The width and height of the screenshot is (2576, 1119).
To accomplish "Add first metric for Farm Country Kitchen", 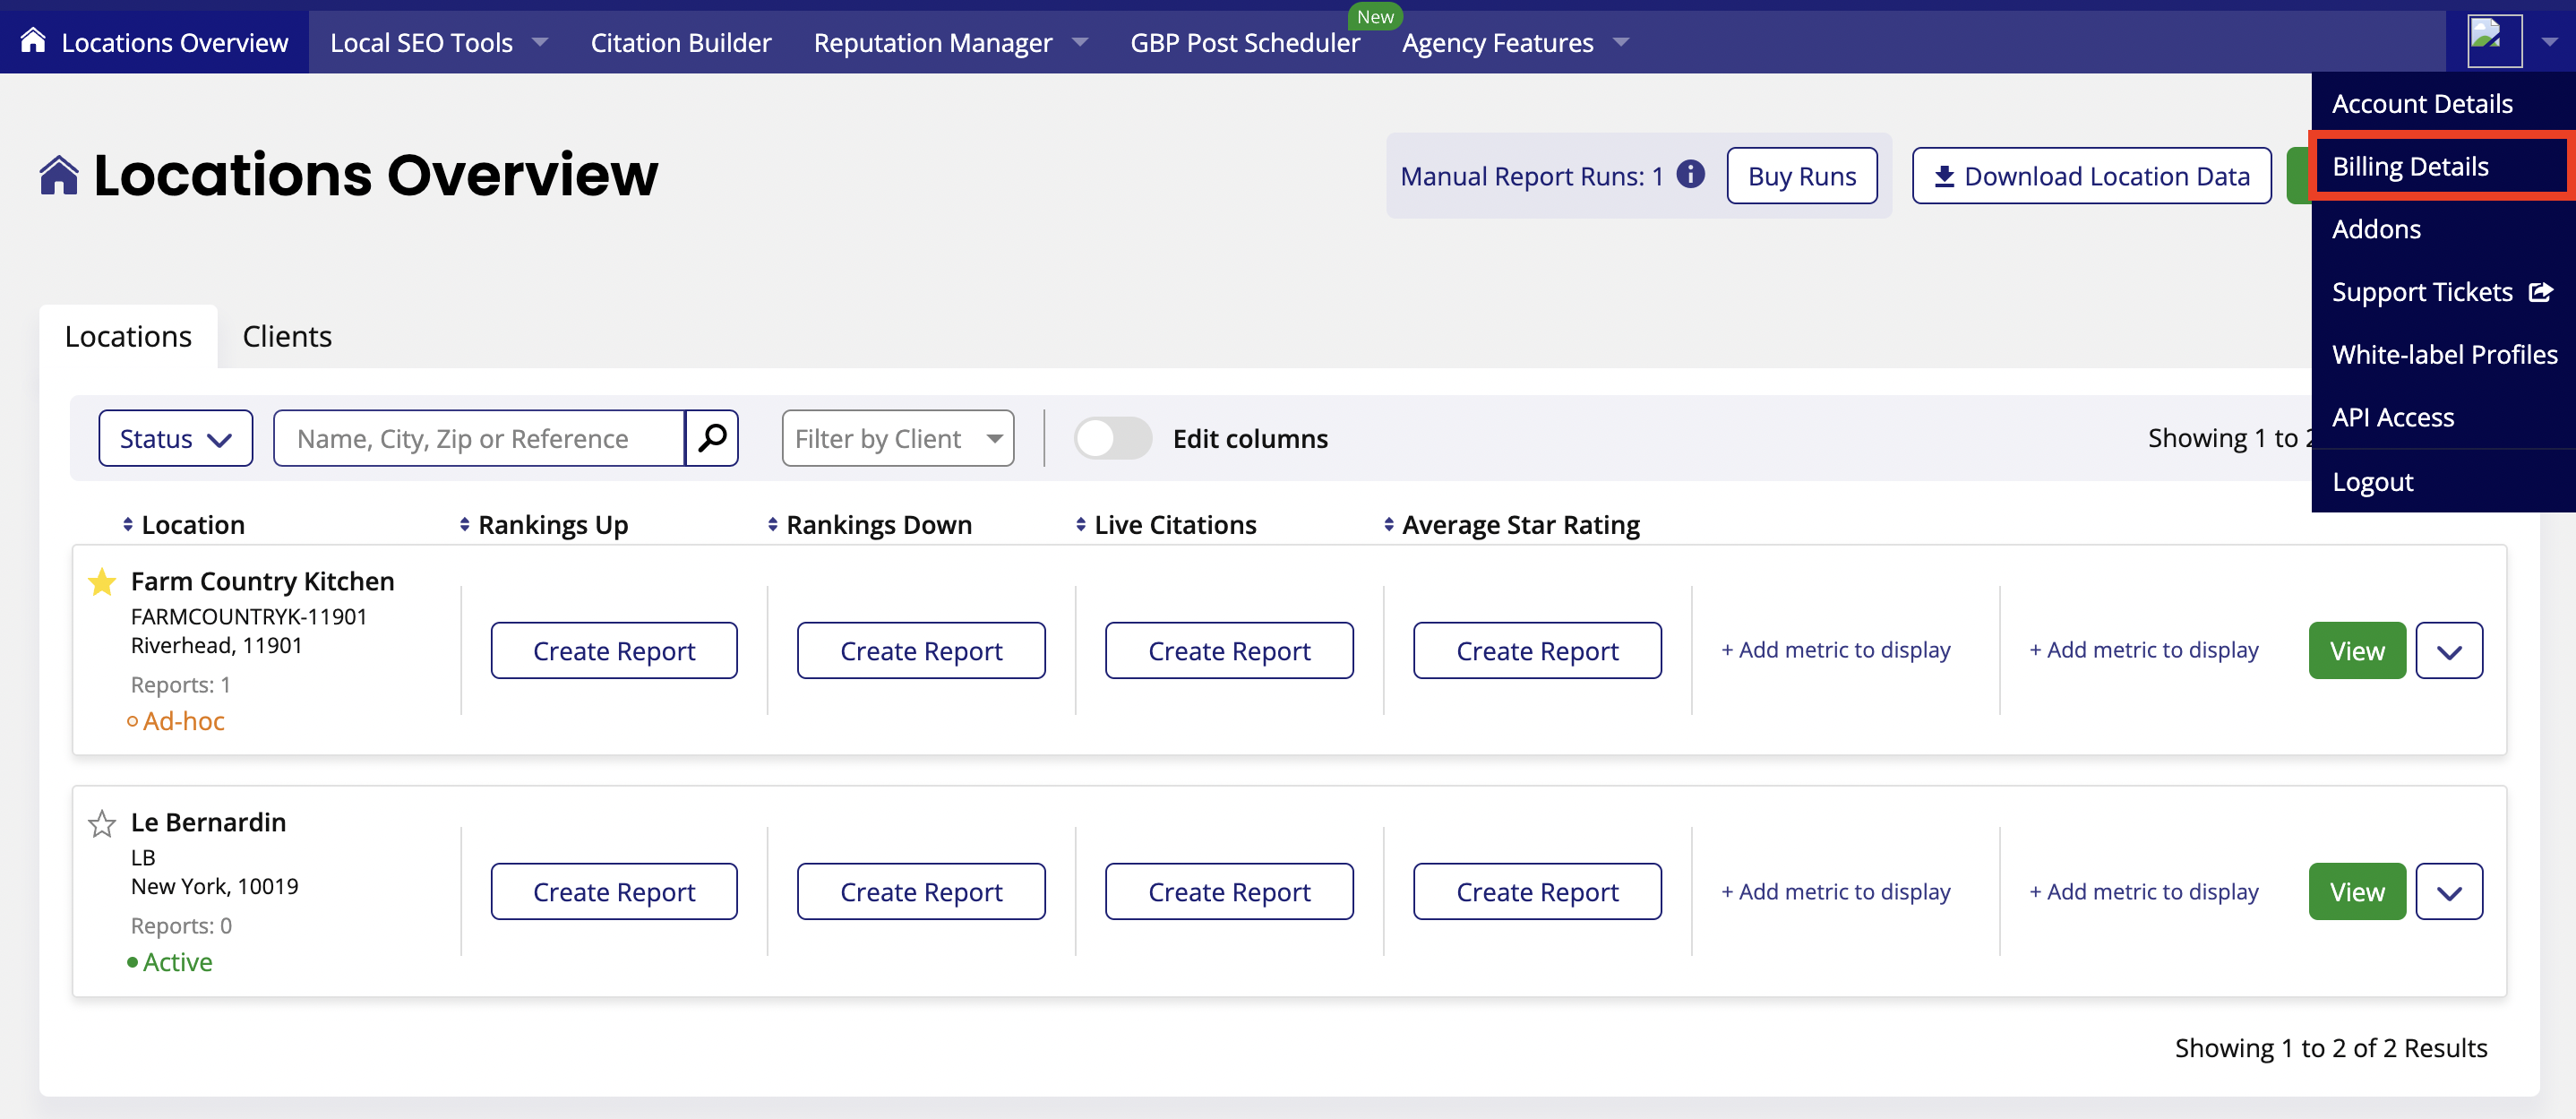I will (1836, 650).
